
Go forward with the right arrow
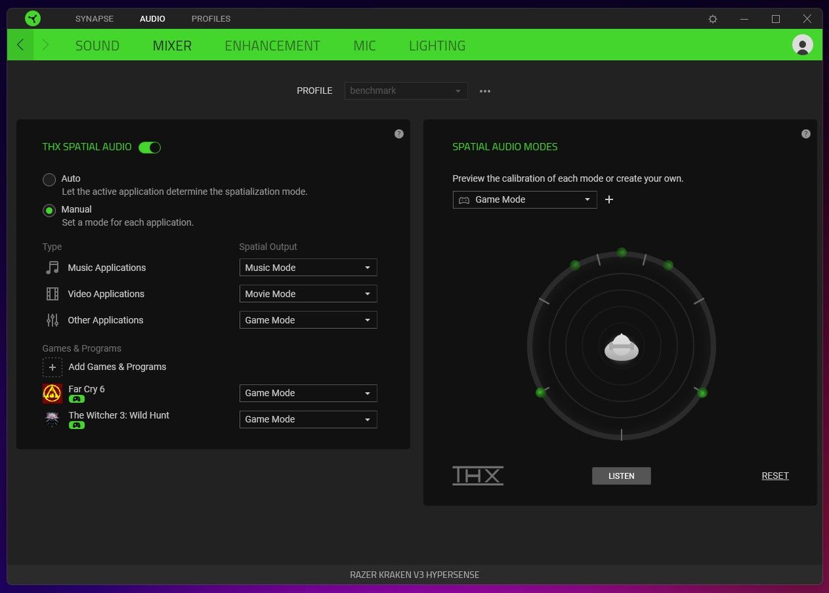(45, 45)
